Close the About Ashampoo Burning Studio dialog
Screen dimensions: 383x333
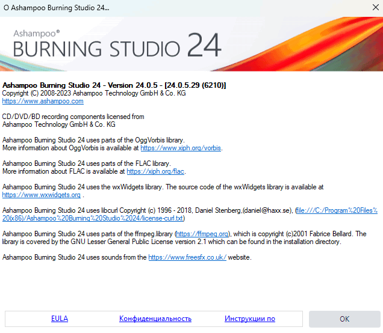(376, 7)
